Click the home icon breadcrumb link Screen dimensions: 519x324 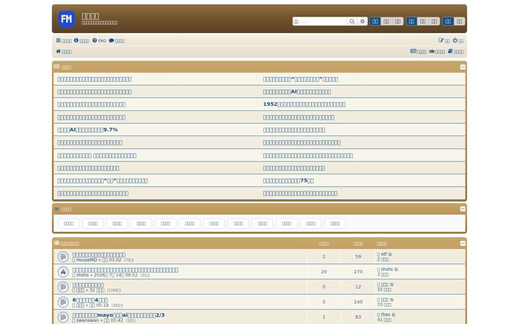click(63, 52)
